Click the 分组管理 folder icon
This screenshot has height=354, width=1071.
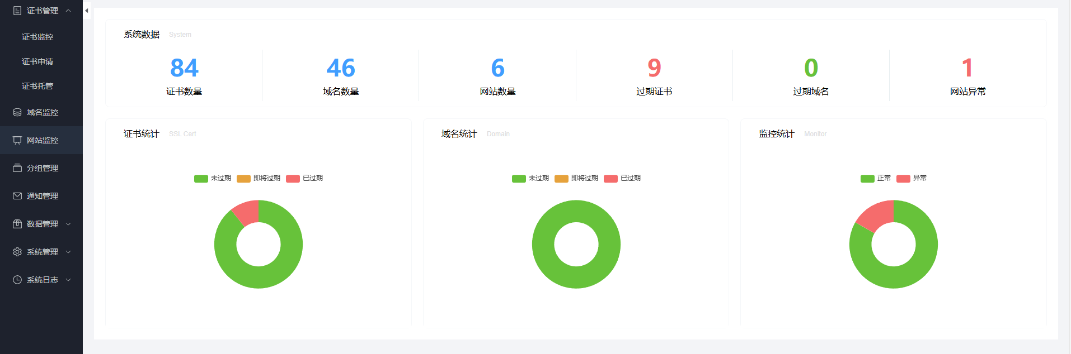click(17, 168)
